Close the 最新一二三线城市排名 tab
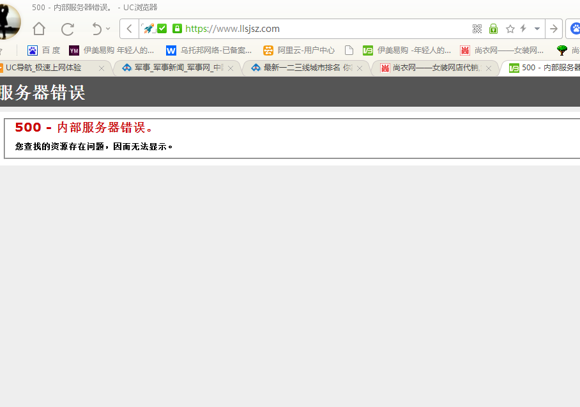The image size is (580, 407). [360, 68]
